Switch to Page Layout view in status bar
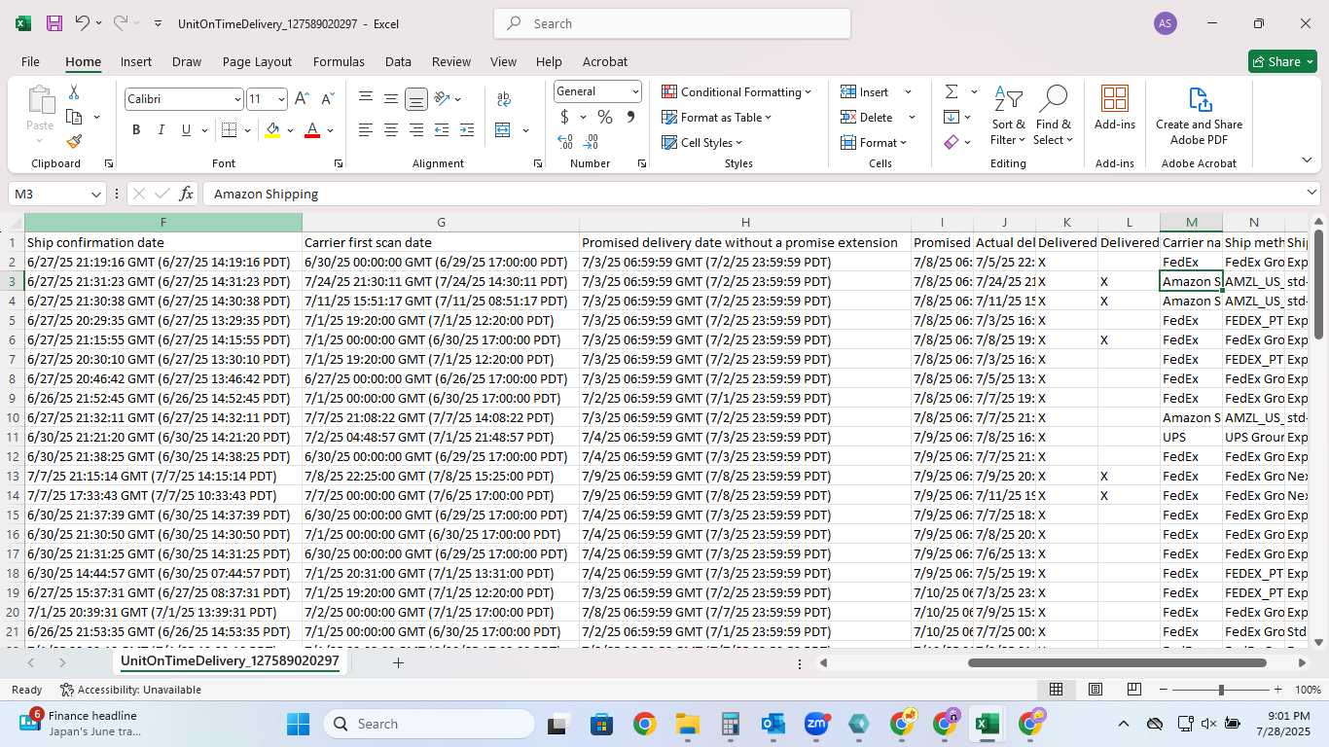 pos(1096,690)
